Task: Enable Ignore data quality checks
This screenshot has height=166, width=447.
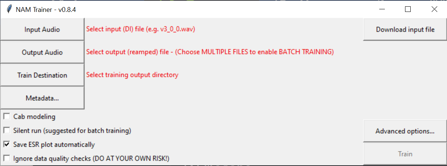Action: click(7, 158)
